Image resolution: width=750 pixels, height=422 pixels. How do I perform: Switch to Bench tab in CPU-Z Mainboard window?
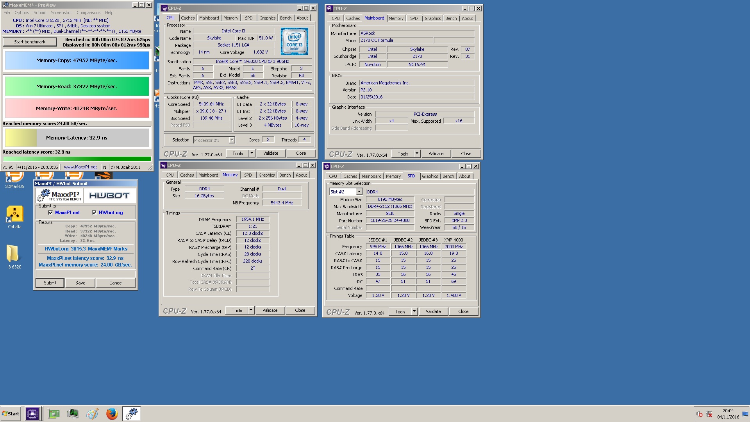pos(451,18)
